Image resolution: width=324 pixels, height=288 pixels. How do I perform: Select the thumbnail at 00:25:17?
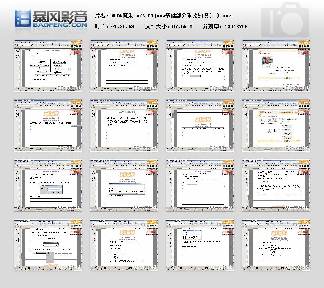[x=48, y=125]
